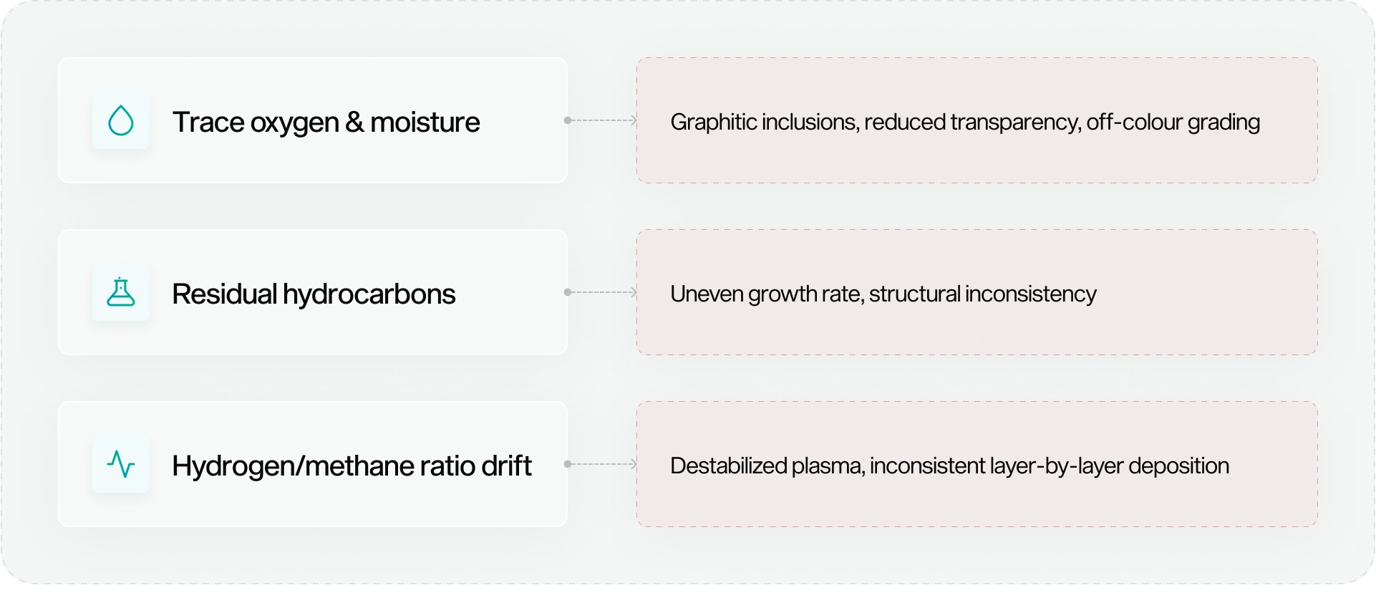1376x593 pixels.
Task: Open the Destabilized plasma result box
Action: click(977, 464)
